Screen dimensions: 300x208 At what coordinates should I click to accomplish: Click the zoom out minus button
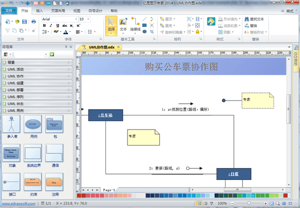point(232,203)
